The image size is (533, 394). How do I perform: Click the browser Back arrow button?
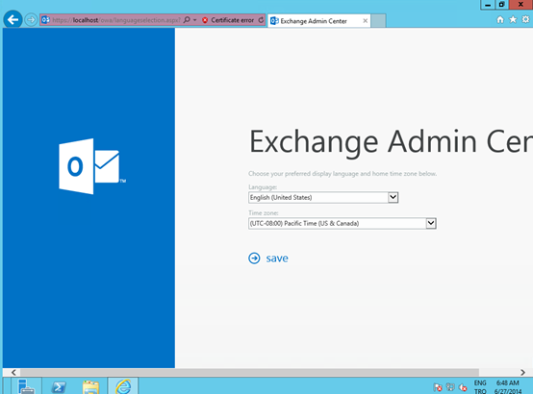pos(13,19)
